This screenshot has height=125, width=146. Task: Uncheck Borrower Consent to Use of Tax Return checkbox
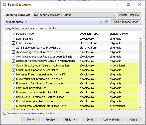pyautogui.click(x=14, y=92)
